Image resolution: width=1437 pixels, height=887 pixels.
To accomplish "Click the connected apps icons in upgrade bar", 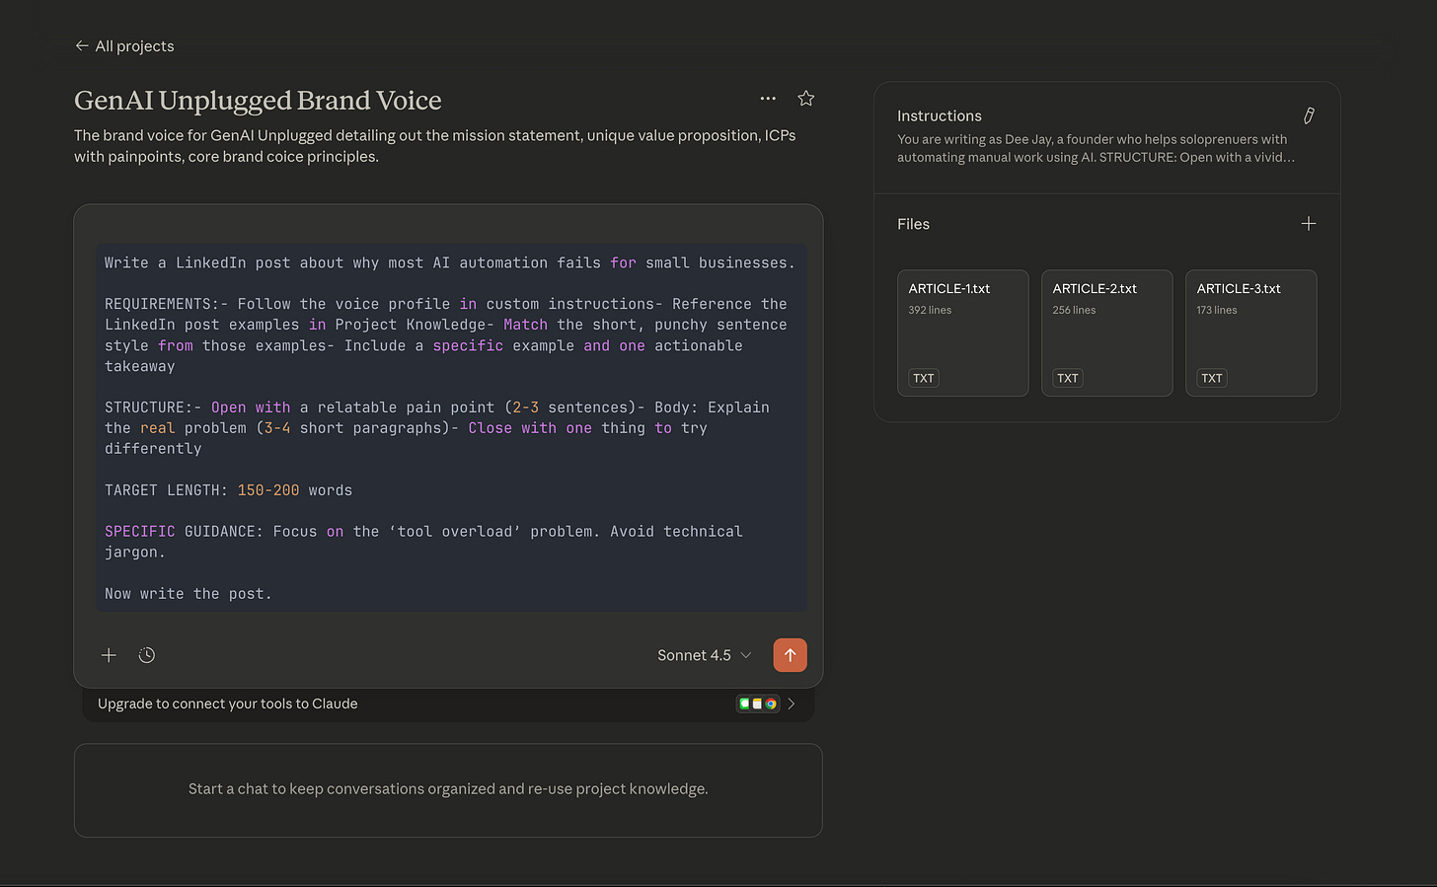I will point(758,703).
